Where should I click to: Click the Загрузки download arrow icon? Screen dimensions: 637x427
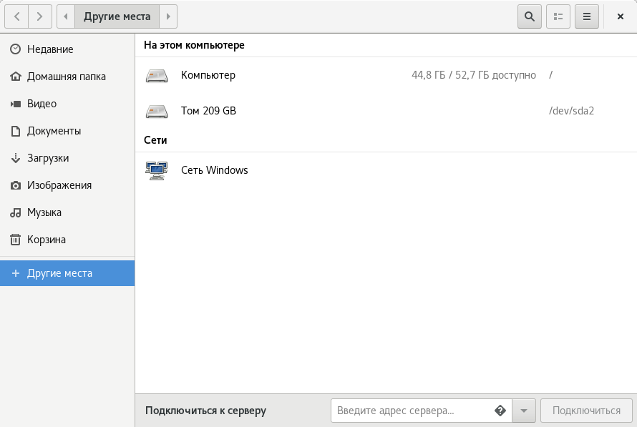tap(16, 158)
